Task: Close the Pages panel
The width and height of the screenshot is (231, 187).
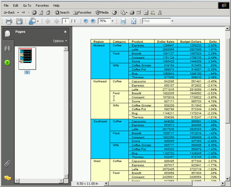Action: click(65, 32)
